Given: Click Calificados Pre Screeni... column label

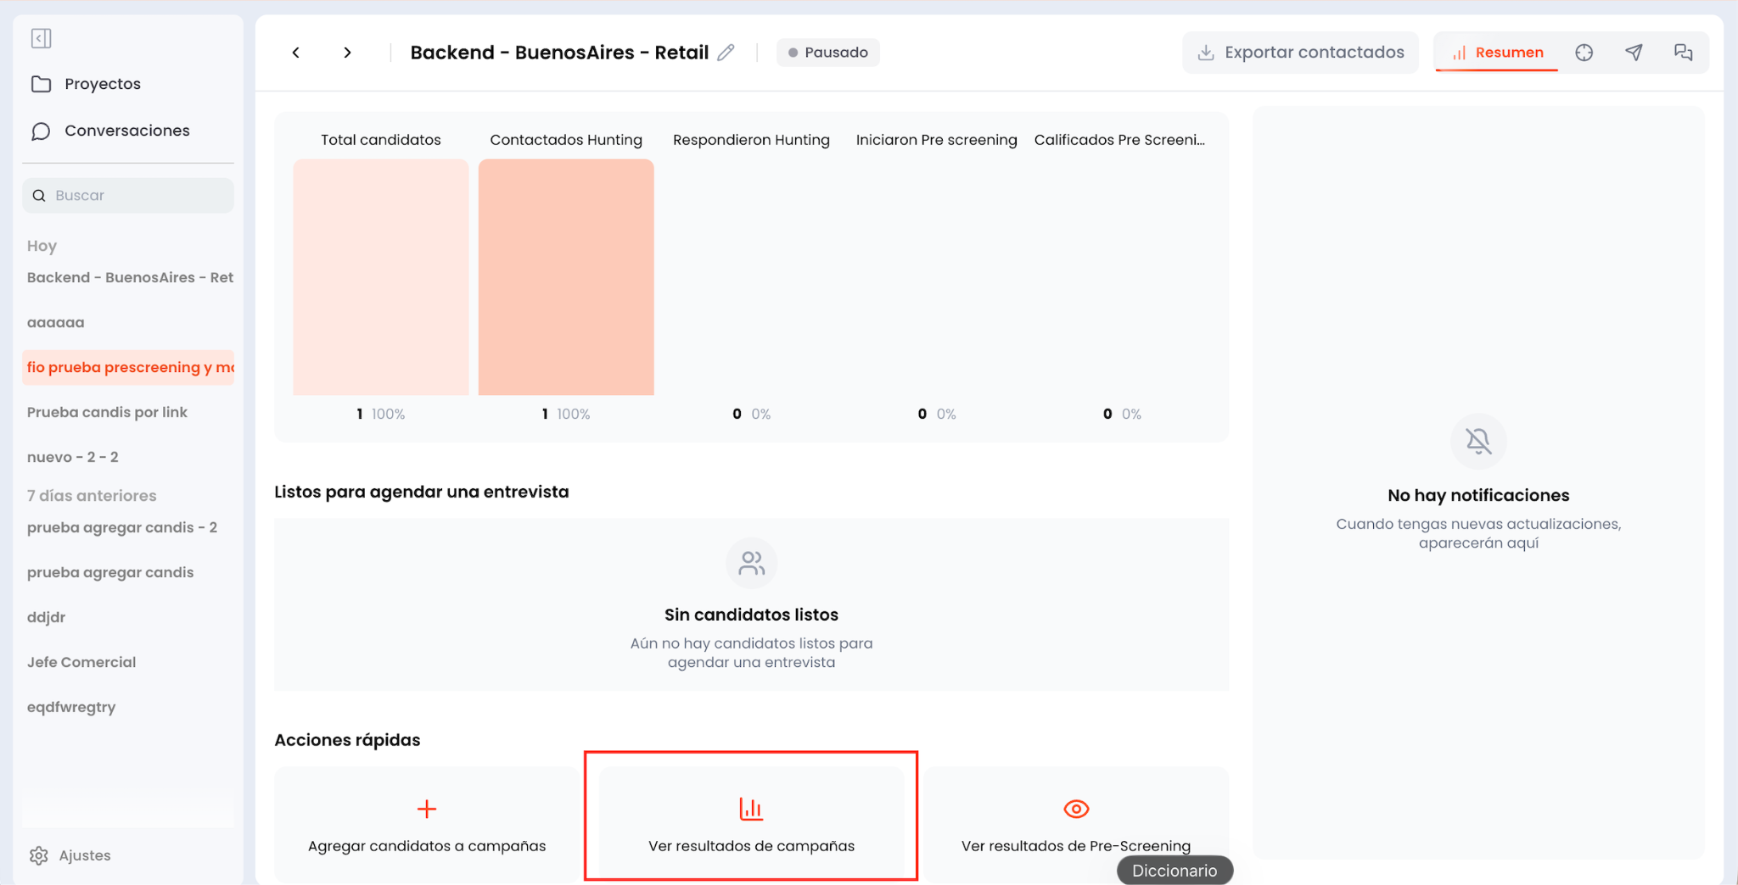Looking at the screenshot, I should (1119, 140).
